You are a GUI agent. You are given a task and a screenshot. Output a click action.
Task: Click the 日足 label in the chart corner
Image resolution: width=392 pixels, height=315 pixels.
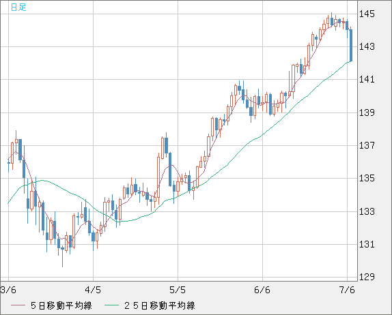click(x=18, y=7)
